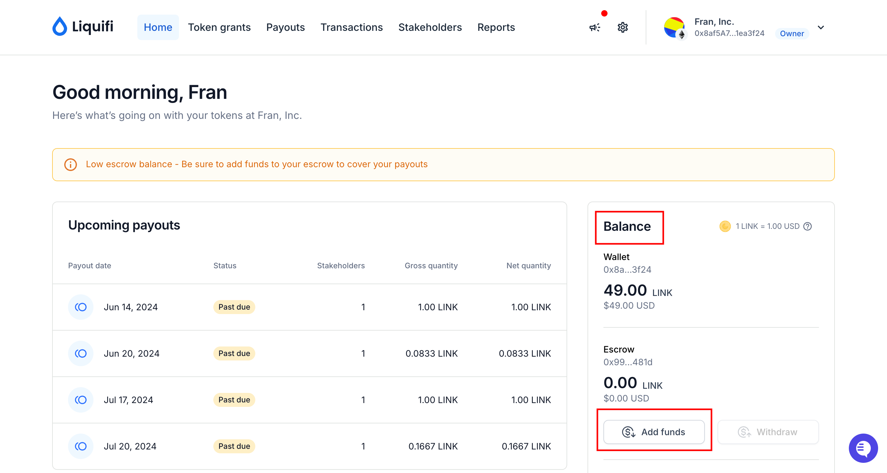Click the payout icon for Jun 20, 2024

click(80, 353)
